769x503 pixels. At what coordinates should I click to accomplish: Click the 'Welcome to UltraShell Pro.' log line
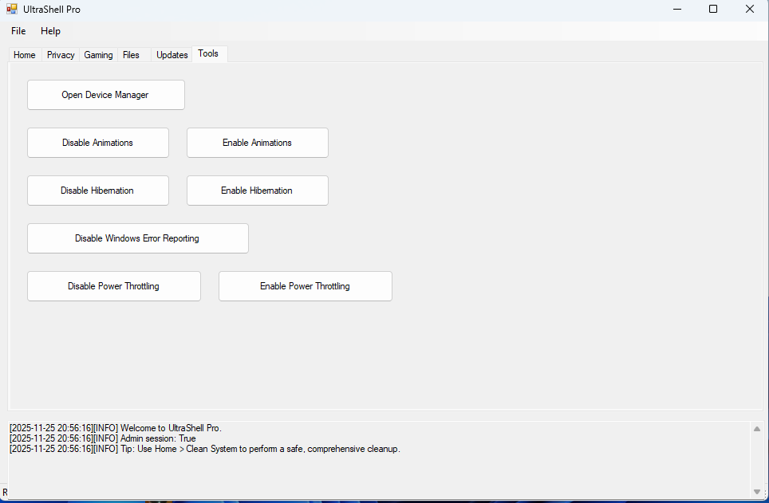(116, 428)
